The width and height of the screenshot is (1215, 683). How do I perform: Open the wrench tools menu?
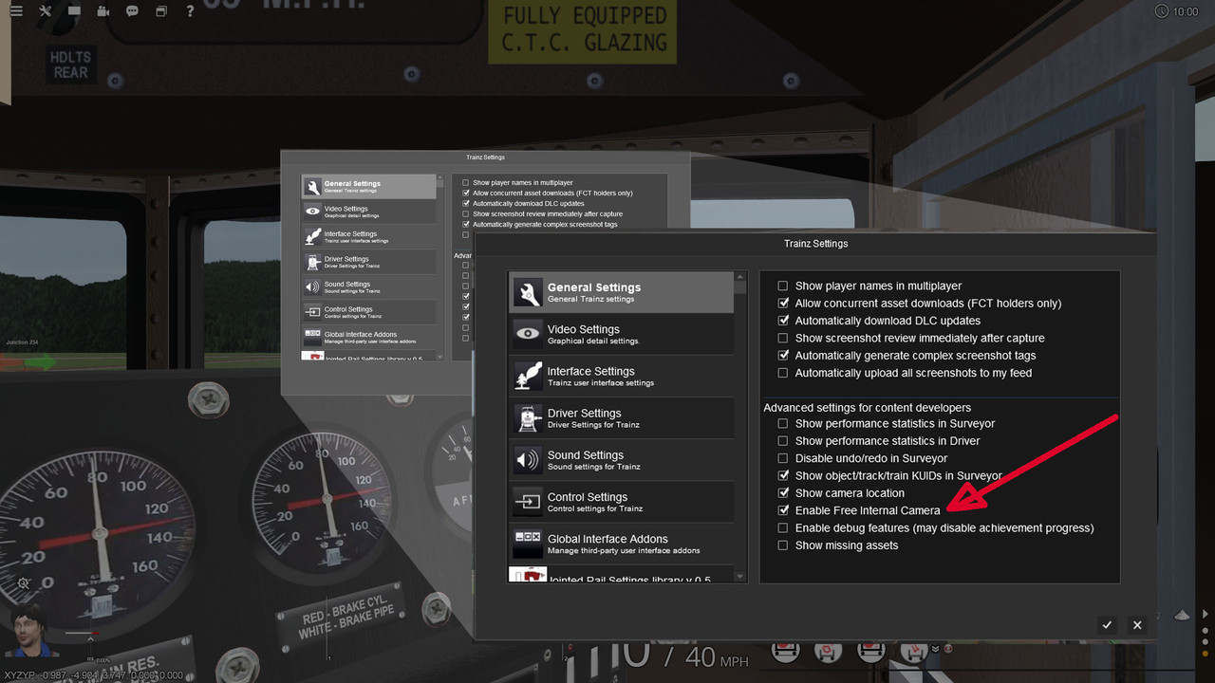(45, 11)
